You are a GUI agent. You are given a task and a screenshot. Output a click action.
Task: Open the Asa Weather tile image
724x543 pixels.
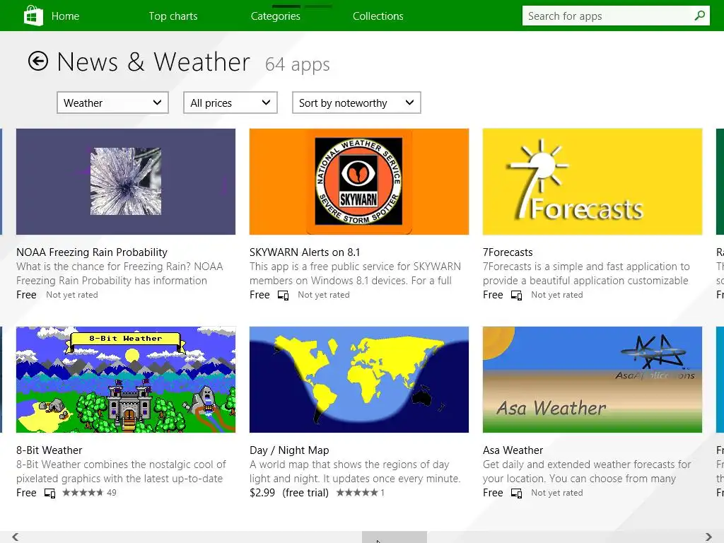(592, 380)
